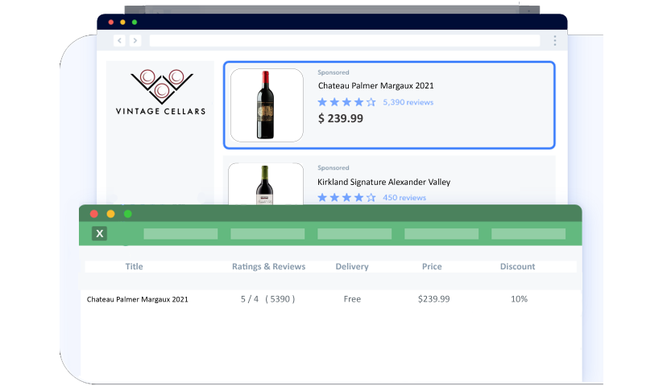
Task: Open the 5,390 reviews link
Action: (408, 102)
